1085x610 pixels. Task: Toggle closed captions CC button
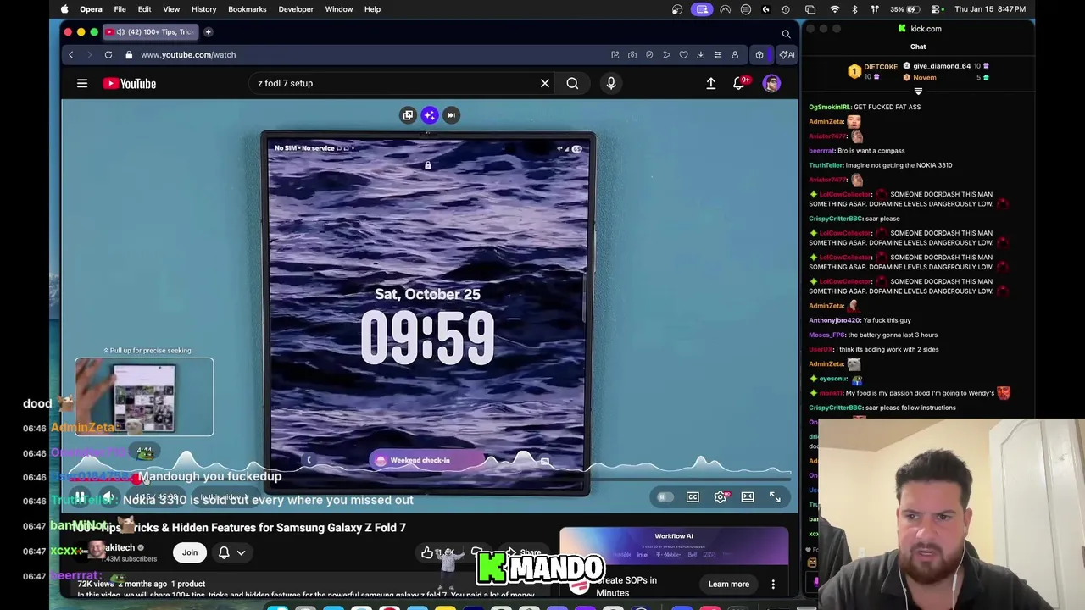coord(693,497)
